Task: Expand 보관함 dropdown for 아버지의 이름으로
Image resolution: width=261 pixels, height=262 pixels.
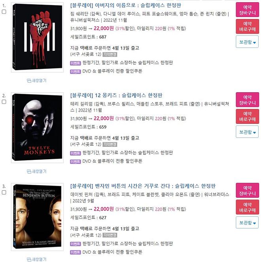Action: pos(247,42)
